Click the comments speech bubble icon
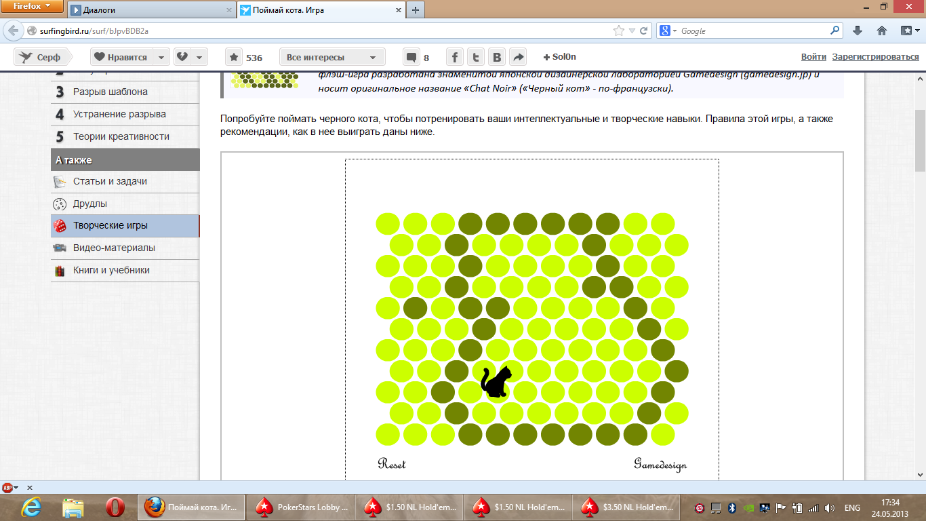The height and width of the screenshot is (521, 926). pos(411,57)
